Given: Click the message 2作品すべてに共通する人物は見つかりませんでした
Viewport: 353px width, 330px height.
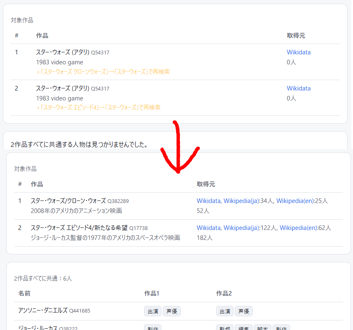Looking at the screenshot, I should click(79, 144).
